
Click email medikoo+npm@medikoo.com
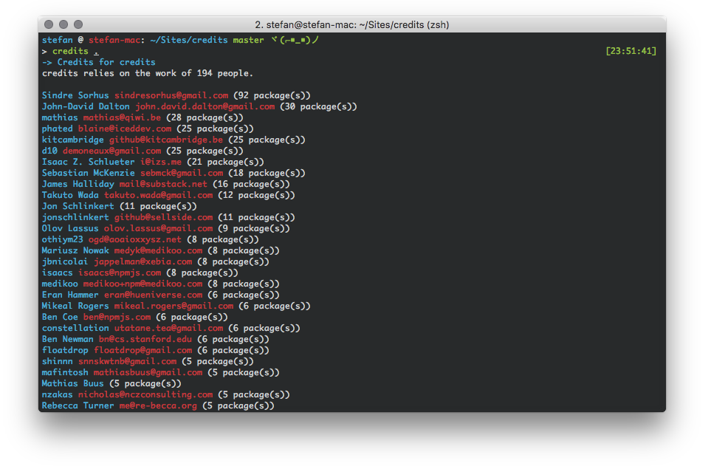142,284
